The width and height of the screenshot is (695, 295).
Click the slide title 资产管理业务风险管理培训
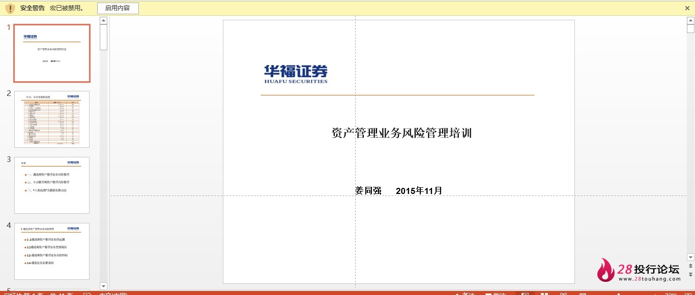[402, 133]
